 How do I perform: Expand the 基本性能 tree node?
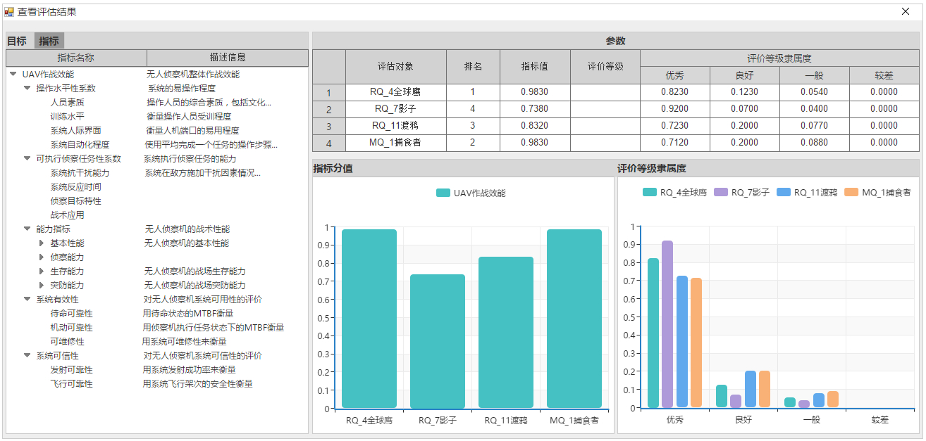tap(42, 243)
